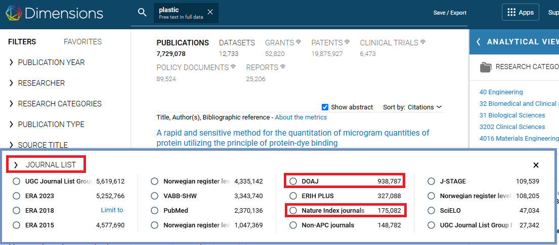The image size is (559, 245).
Task: Select the DOAJ radio button
Action: click(x=293, y=181)
